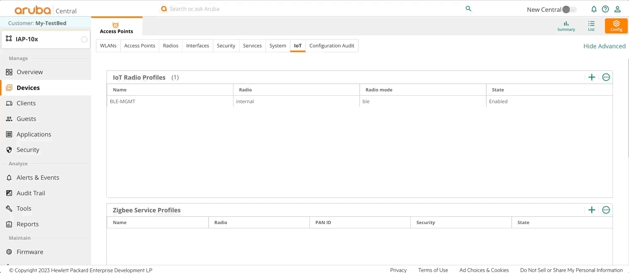Select the Services tab
629x273 pixels.
pyautogui.click(x=252, y=45)
